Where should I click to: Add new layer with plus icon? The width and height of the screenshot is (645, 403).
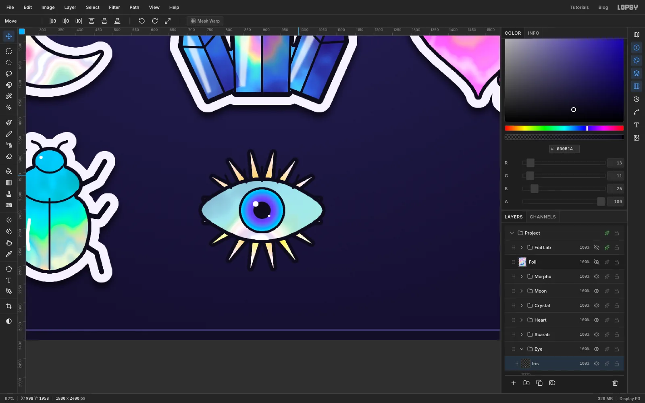pos(514,383)
